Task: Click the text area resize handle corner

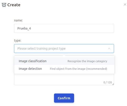Action: click(x=113, y=84)
